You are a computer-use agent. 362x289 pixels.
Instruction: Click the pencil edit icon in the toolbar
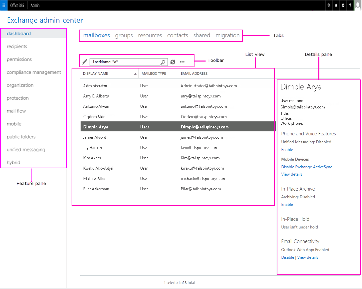[85, 62]
